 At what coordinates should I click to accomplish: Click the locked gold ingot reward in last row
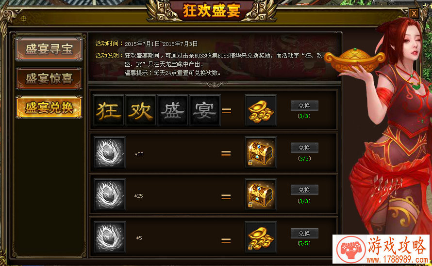click(261, 237)
